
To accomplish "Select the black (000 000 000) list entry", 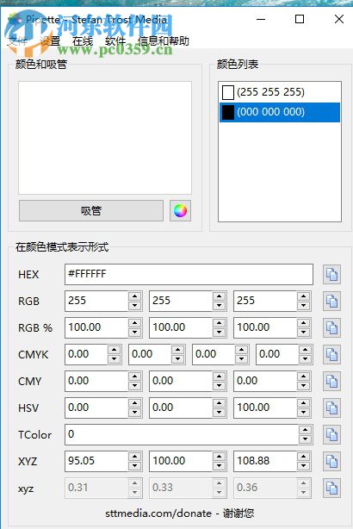I will pos(280,112).
